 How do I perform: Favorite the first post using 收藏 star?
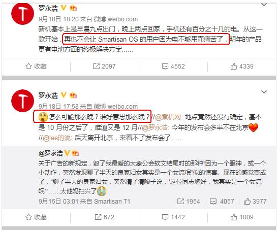[x=36, y=67]
